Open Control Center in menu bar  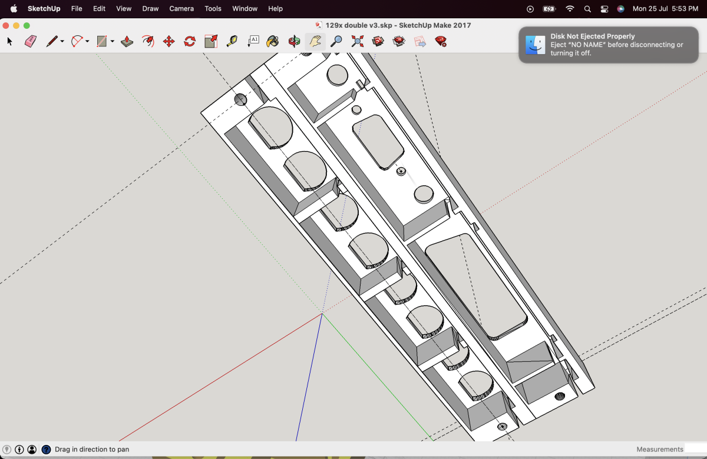pos(604,9)
